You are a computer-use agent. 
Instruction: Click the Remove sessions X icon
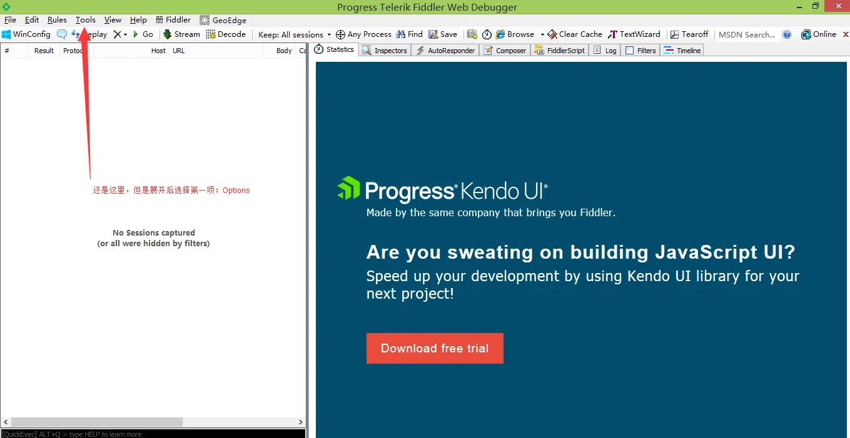(x=117, y=34)
